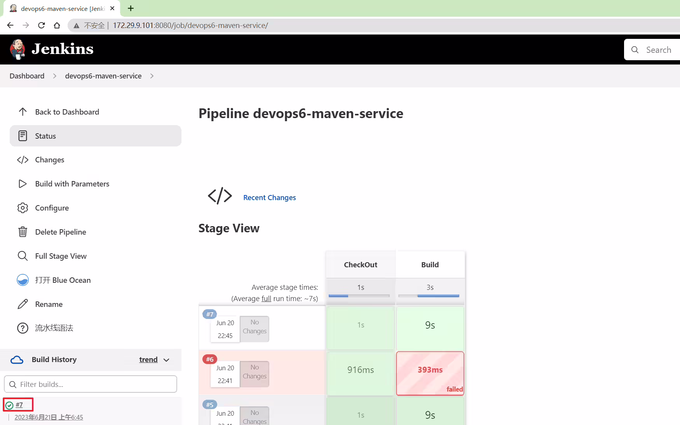
Task: Click the Full Stage View magnifier icon
Action: pos(23,256)
